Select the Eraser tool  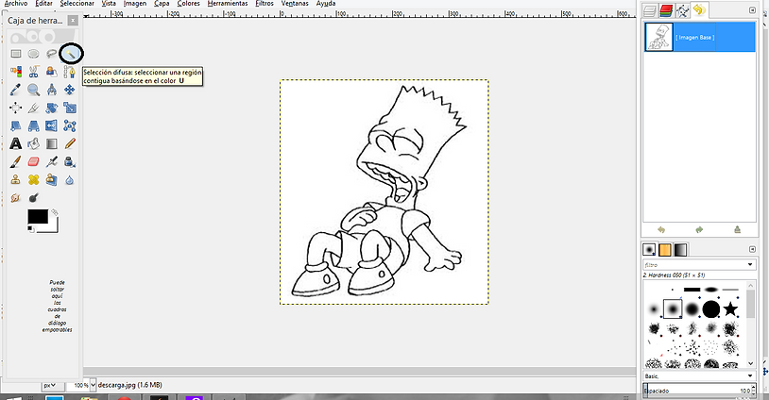(x=33, y=161)
